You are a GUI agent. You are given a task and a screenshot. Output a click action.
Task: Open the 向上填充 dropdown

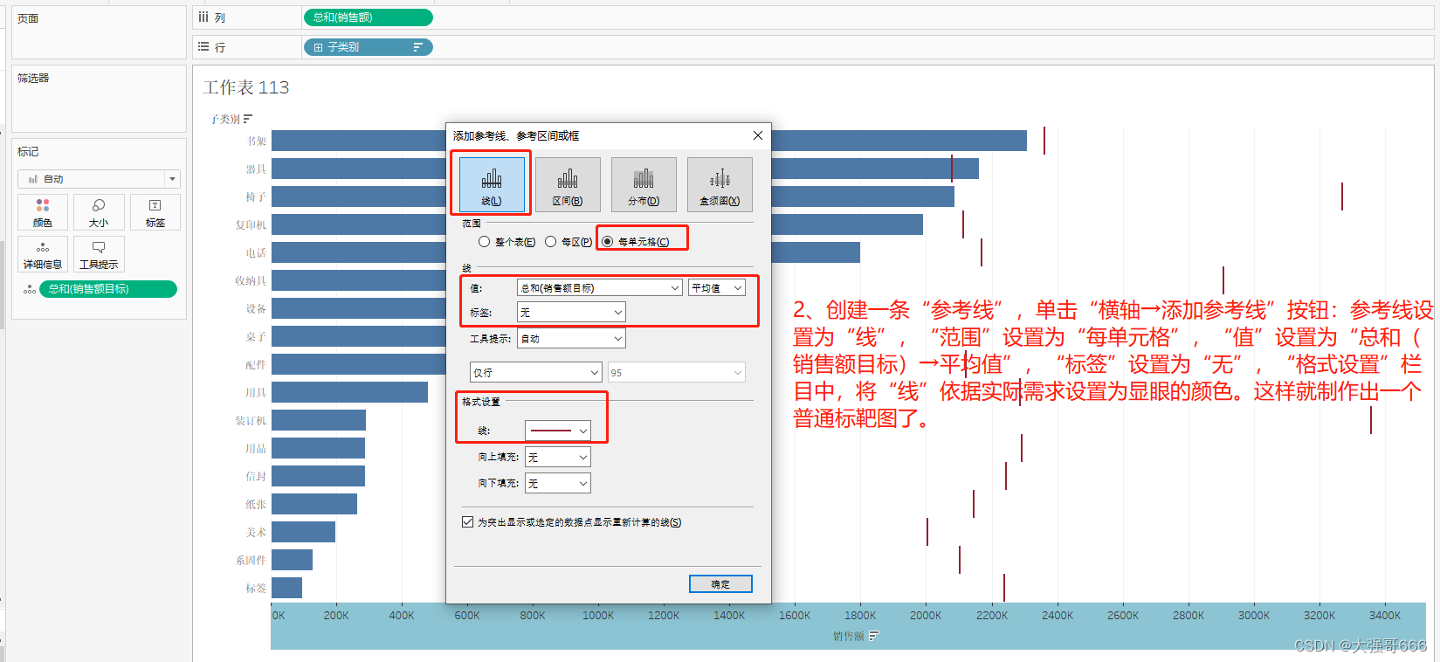[557, 457]
